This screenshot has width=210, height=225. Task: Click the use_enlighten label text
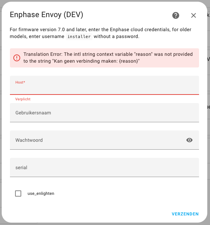(41, 193)
